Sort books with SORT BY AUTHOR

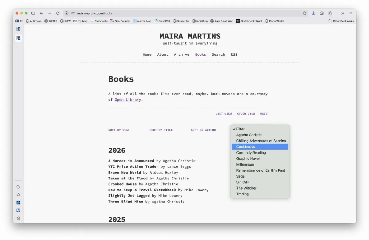[x=203, y=130]
